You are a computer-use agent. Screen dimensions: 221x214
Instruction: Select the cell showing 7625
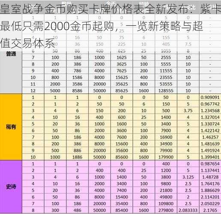click(x=122, y=71)
